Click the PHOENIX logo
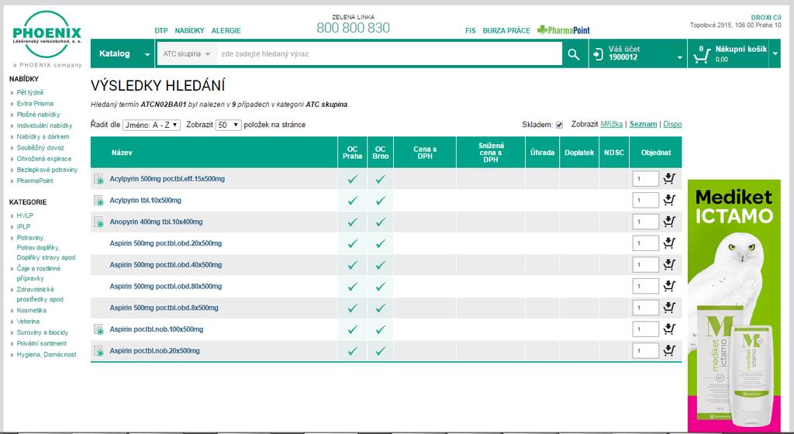The width and height of the screenshot is (794, 434). point(47,34)
